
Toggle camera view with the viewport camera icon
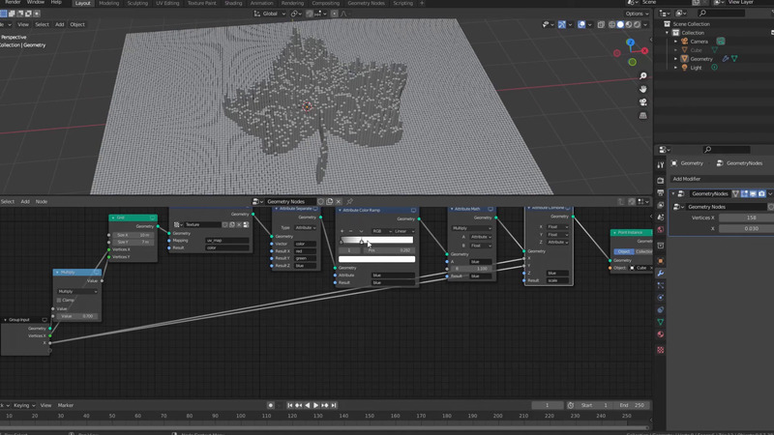[643, 102]
